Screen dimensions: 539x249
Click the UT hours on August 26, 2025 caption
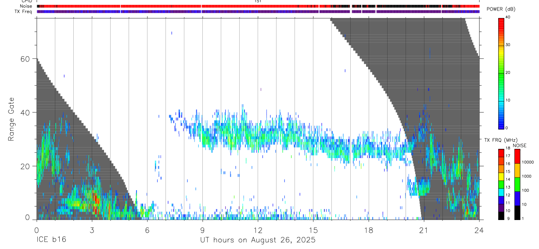click(x=258, y=240)
